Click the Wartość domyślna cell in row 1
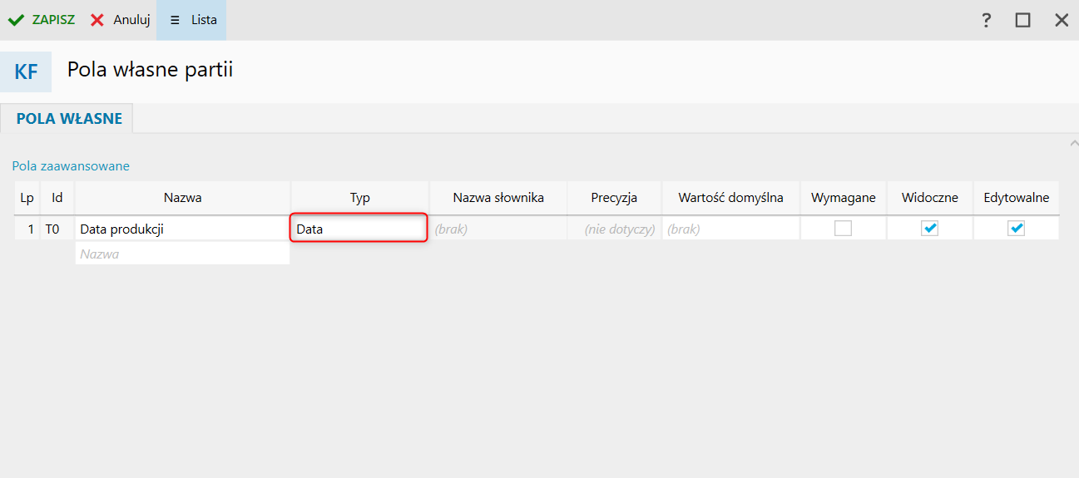Screen dimensions: 1079x478 click(730, 229)
